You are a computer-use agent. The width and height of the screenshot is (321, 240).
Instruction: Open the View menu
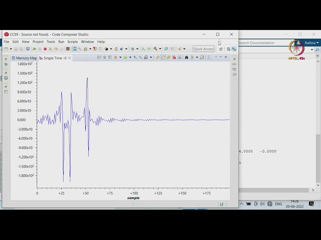click(x=26, y=41)
